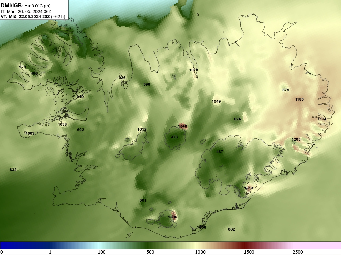Click the 624 map value

(x=237, y=119)
